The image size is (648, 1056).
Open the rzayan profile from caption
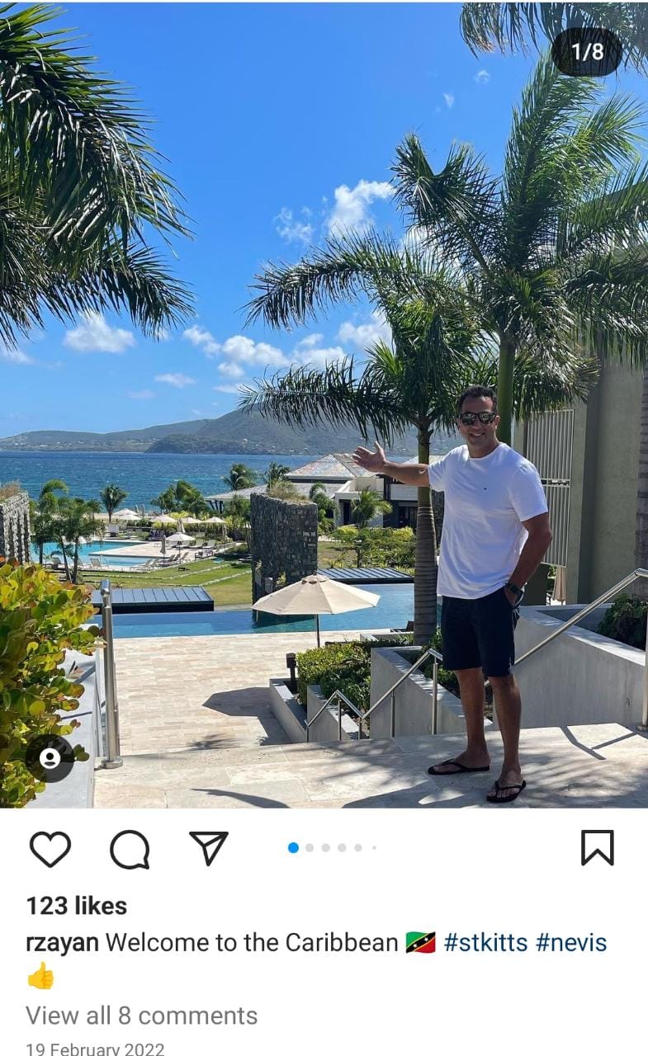coord(62,943)
